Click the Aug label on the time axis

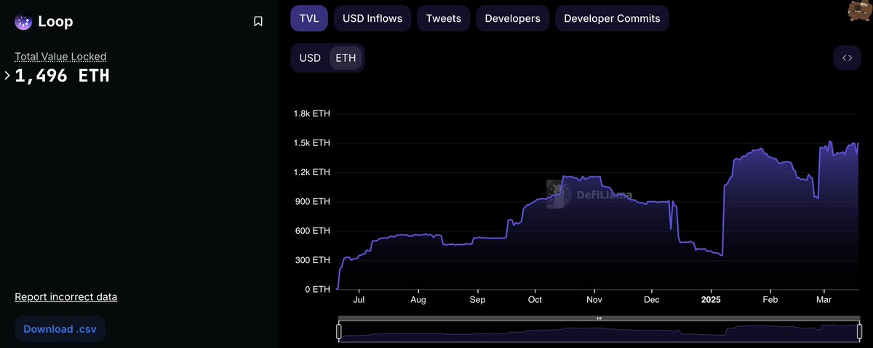[418, 299]
